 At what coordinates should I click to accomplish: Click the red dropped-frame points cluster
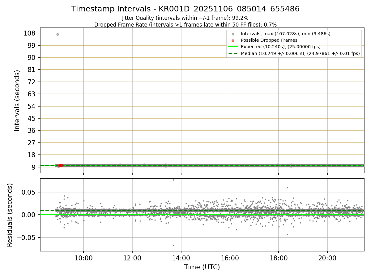click(61, 166)
